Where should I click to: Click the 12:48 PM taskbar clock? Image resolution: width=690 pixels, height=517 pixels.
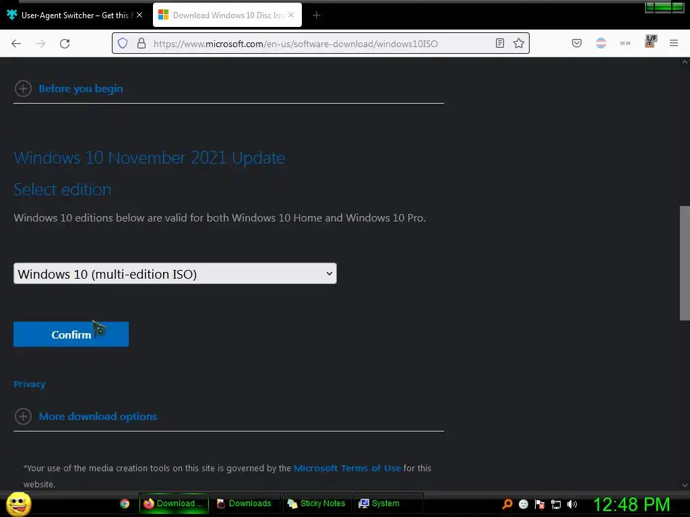[631, 504]
